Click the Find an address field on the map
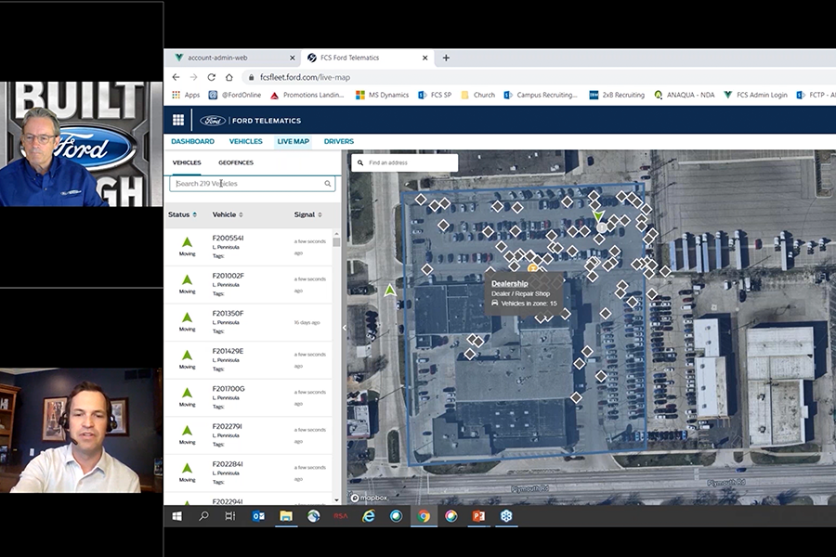The height and width of the screenshot is (557, 836). tap(405, 162)
